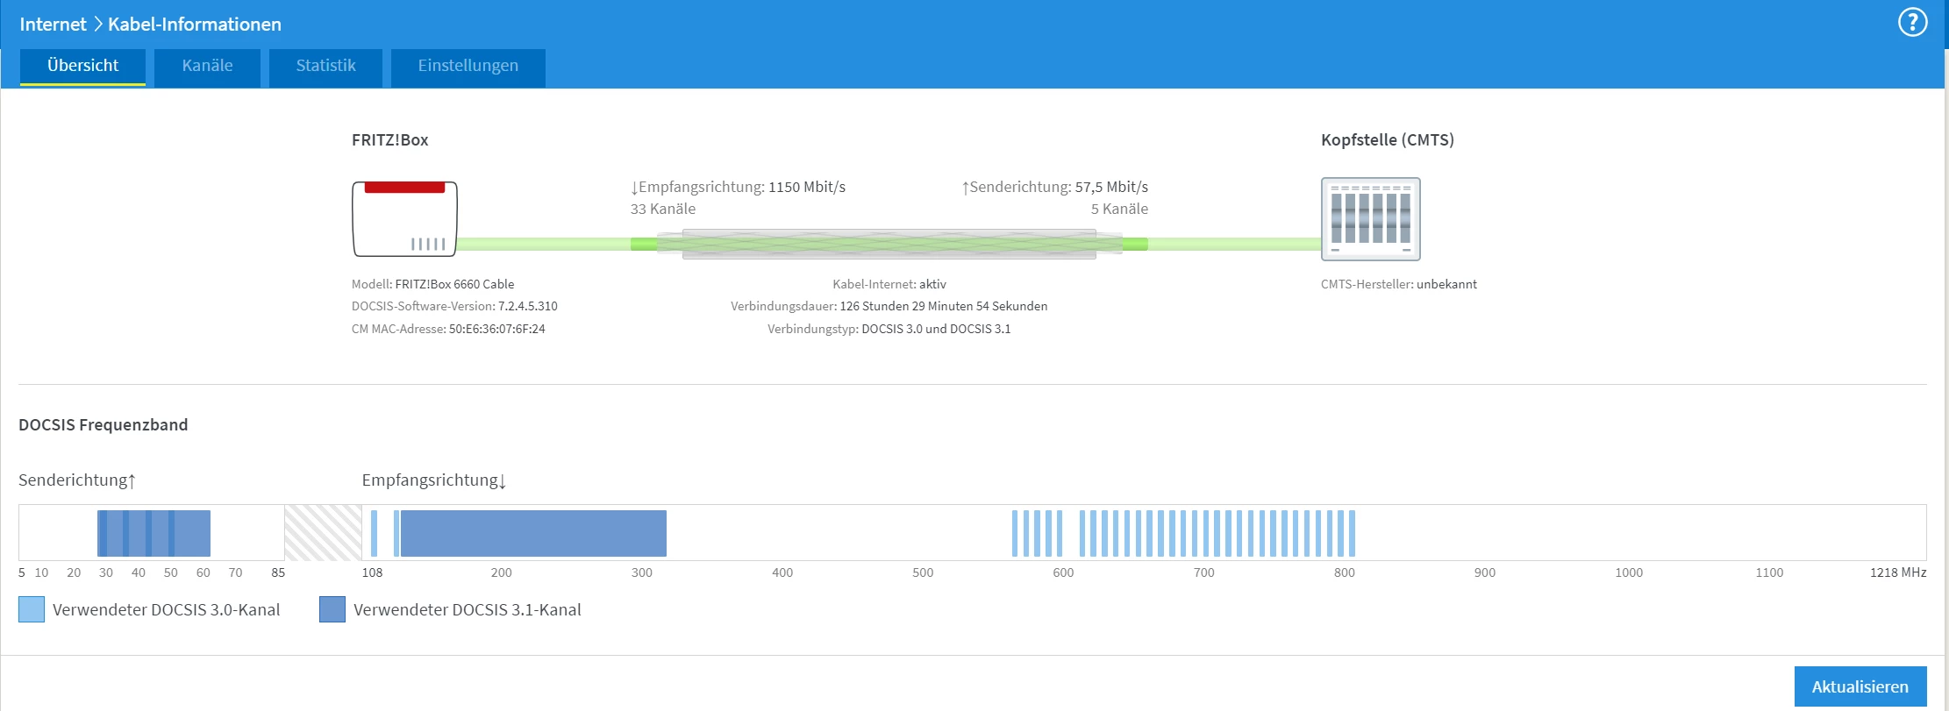
Task: Click the hatched gap between the frequency bands
Action: 323,532
